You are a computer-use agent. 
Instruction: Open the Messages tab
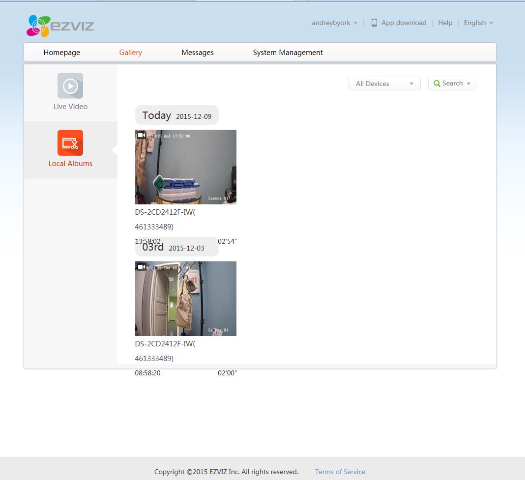pos(198,53)
